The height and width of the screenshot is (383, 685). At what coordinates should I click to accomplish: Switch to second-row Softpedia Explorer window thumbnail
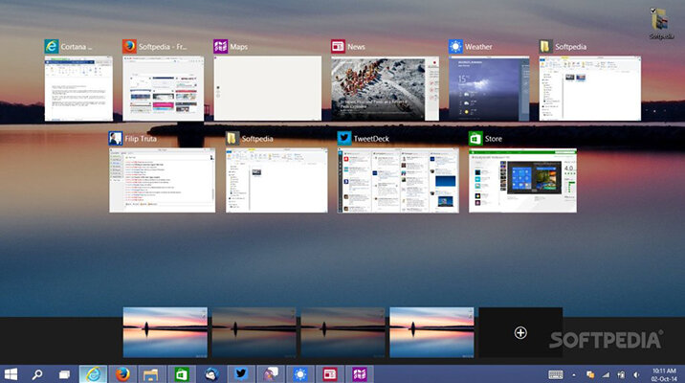[x=276, y=180]
